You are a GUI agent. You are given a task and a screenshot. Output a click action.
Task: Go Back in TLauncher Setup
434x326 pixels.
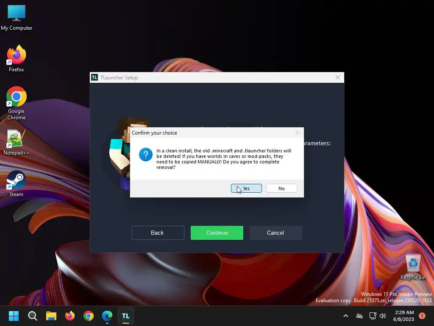pos(158,233)
